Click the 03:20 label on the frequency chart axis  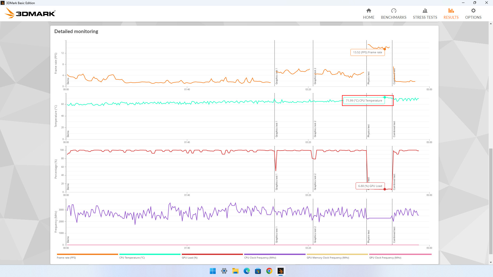click(x=308, y=248)
